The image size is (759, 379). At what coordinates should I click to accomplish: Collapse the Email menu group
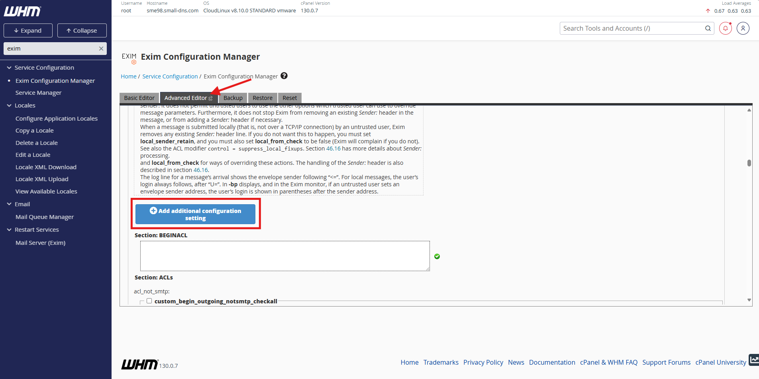tap(9, 204)
